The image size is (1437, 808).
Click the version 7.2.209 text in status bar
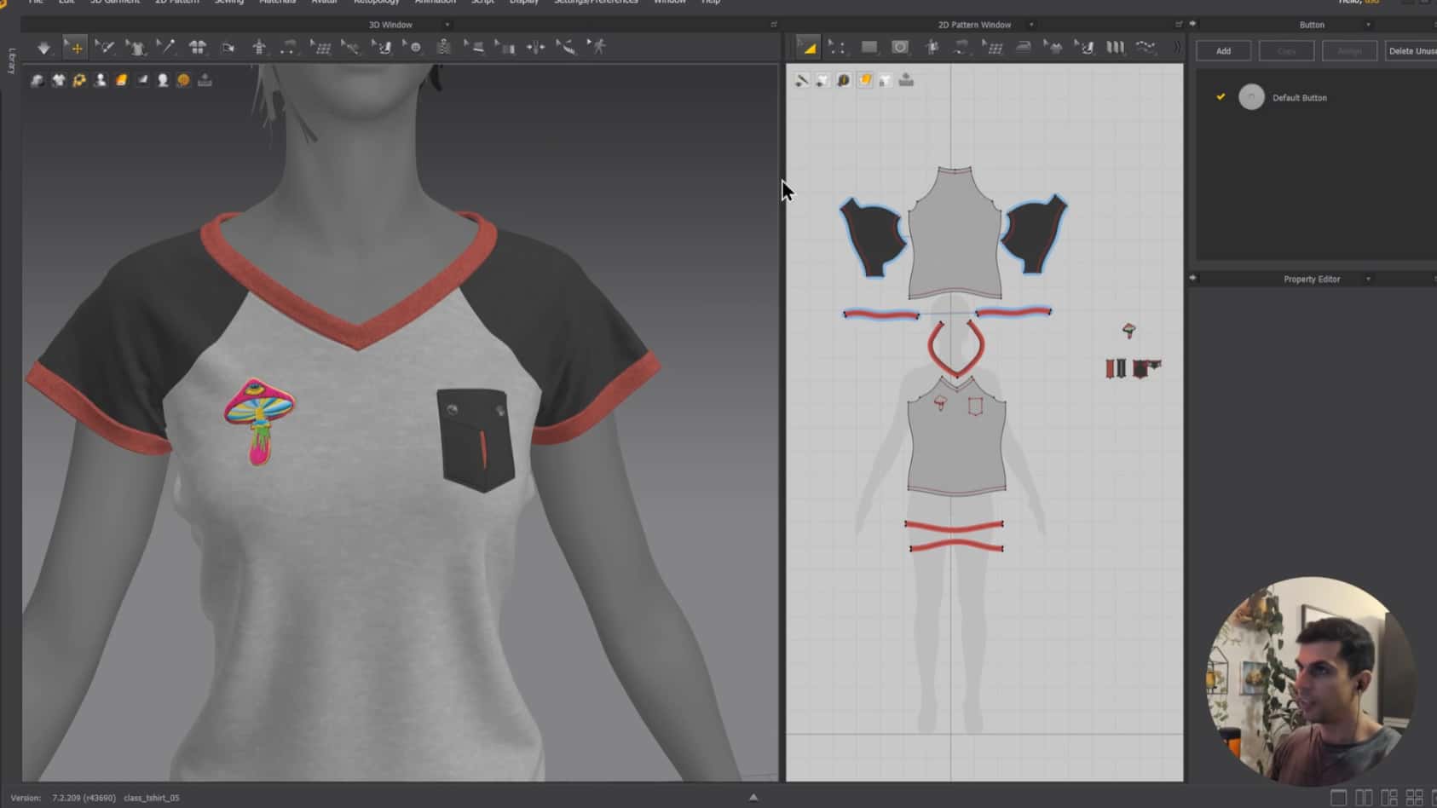pyautogui.click(x=84, y=798)
